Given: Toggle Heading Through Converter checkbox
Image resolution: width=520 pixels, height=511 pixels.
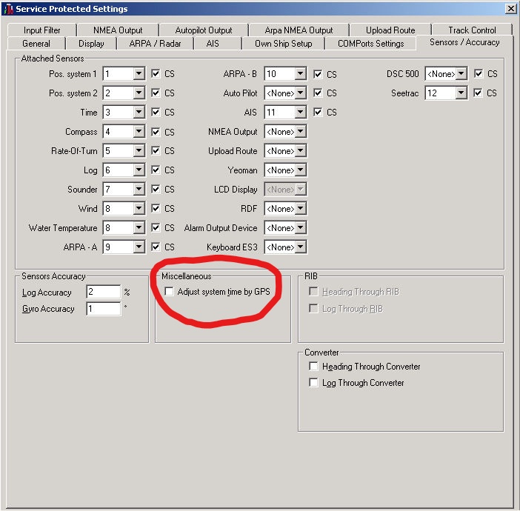Looking at the screenshot, I should pos(314,367).
